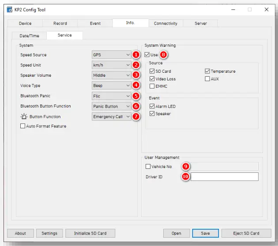The width and height of the screenshot is (278, 246).
Task: Uncheck the Speaker event checkbox
Action: [152, 114]
